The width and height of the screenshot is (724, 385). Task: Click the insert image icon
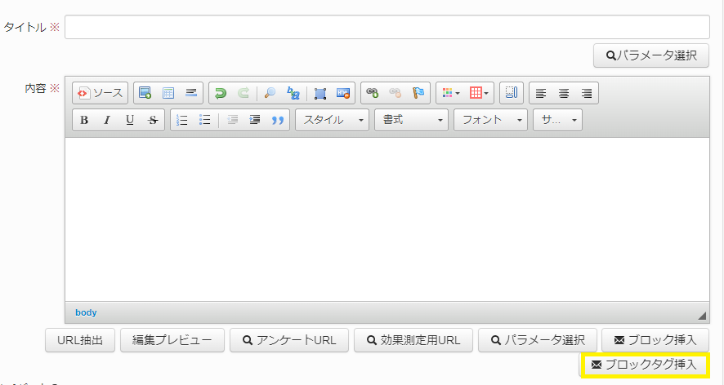(145, 93)
